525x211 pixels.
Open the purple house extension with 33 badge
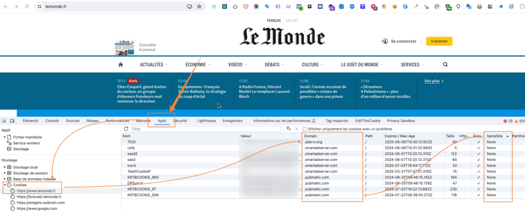click(x=331, y=7)
